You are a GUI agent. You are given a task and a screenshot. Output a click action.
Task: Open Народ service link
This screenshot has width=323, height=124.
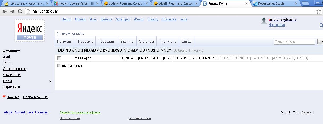153,19
